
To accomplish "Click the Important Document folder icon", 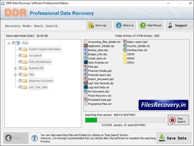I will pyautogui.click(x=25, y=81).
